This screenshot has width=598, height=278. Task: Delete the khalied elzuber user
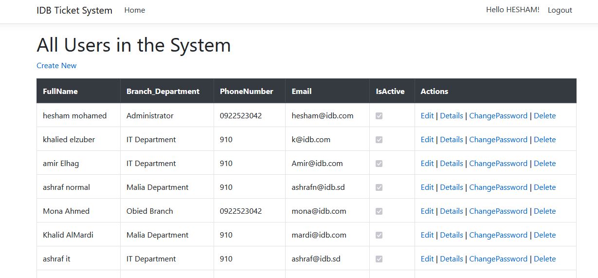545,140
